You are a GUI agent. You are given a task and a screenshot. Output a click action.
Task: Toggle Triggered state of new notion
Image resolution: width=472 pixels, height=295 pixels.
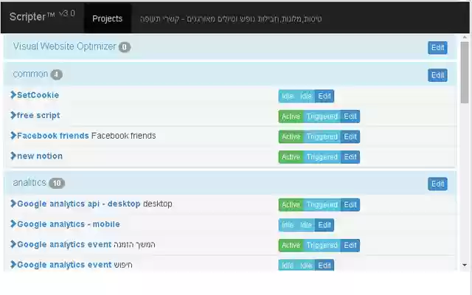click(x=322, y=157)
